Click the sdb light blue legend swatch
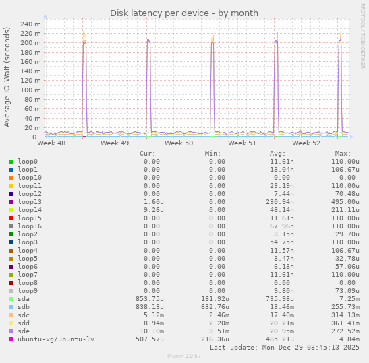The width and height of the screenshot is (369, 363). pos(11,307)
